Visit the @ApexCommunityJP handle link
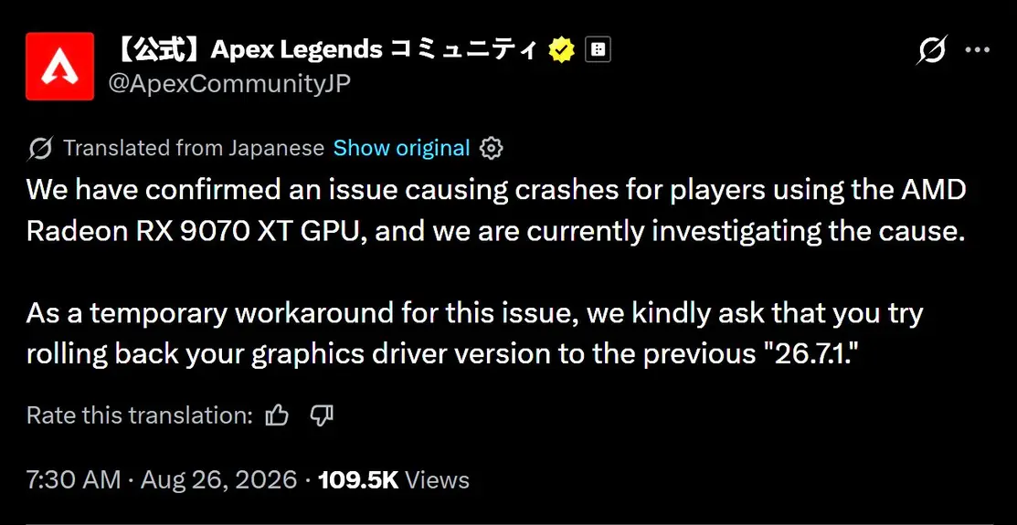The height and width of the screenshot is (525, 1017). coord(230,84)
